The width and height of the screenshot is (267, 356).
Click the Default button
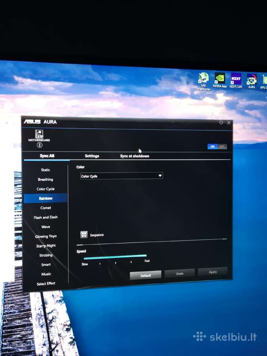(146, 275)
